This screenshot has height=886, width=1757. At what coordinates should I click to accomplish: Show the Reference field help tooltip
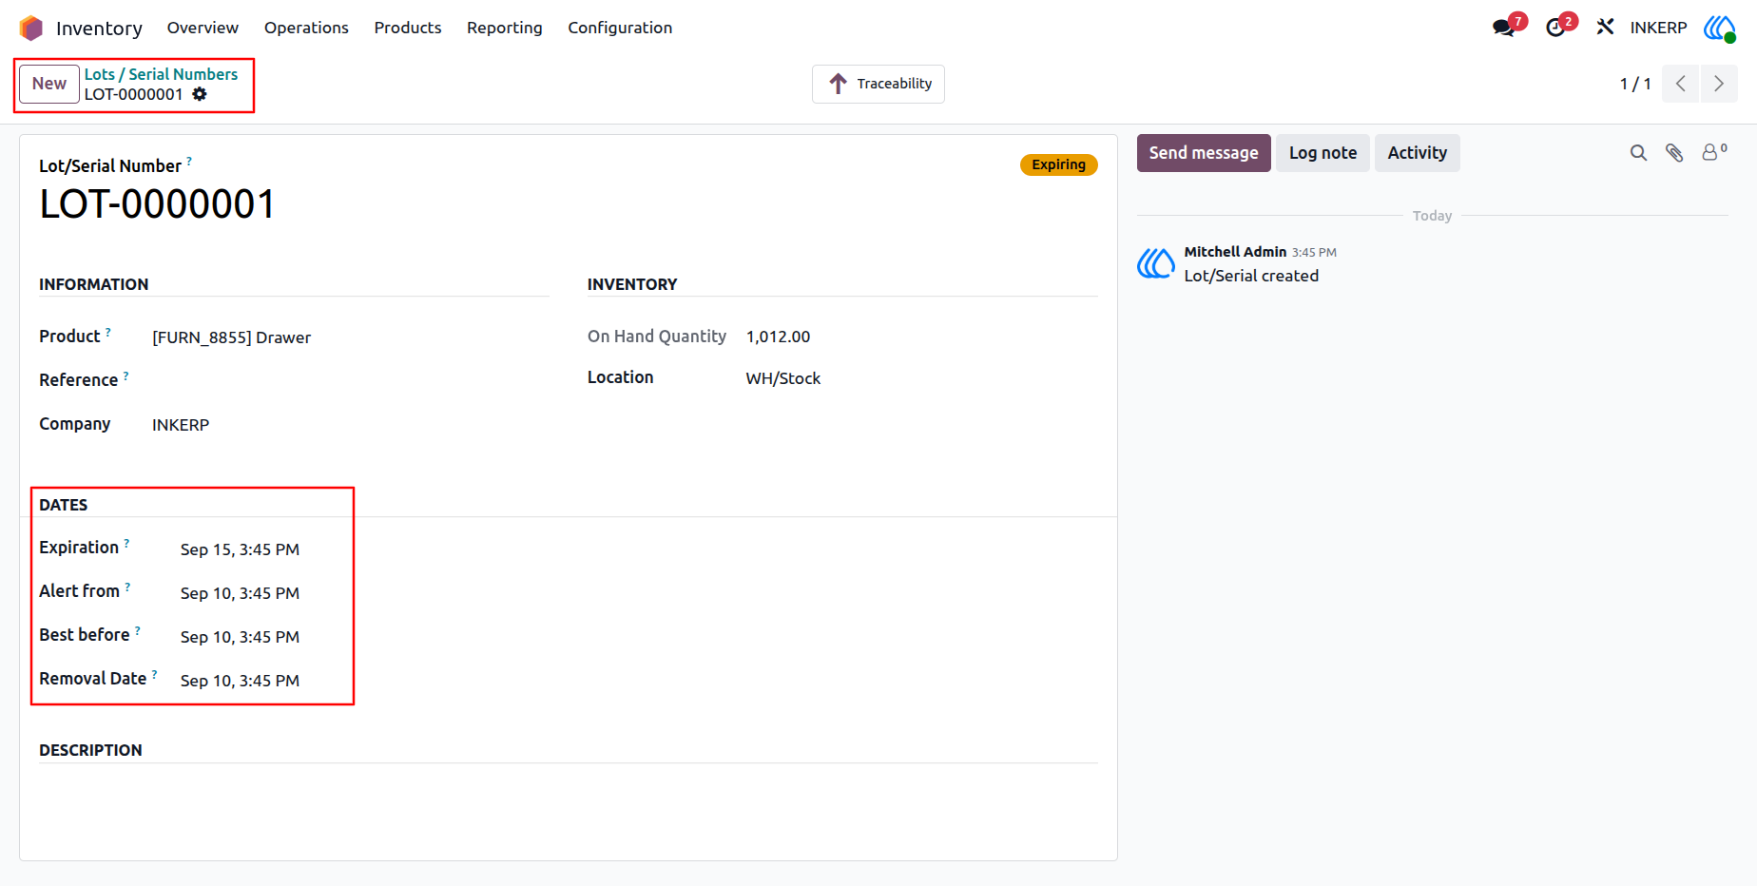tap(126, 376)
